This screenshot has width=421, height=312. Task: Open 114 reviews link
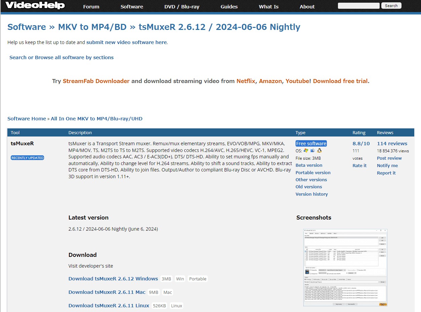392,144
